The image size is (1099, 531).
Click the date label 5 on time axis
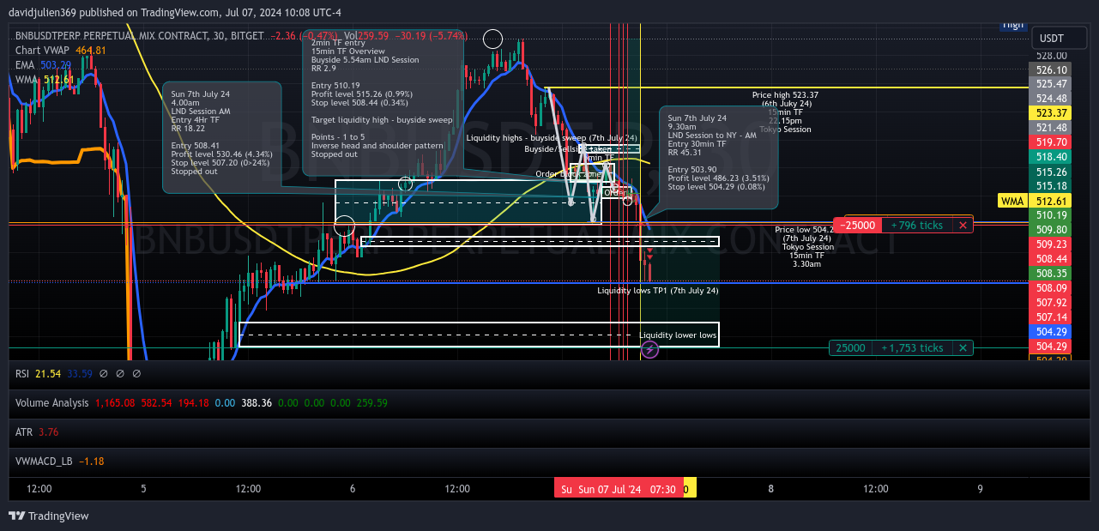tap(143, 489)
